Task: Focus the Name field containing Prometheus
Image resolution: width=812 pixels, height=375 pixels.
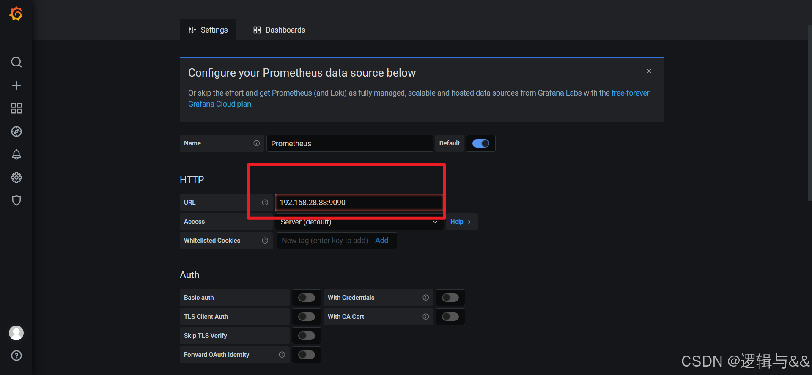Action: point(350,143)
